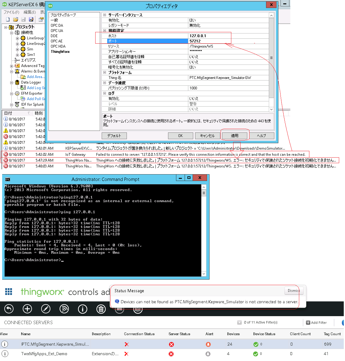Click the パブリッシング下限値 value 1000
This screenshot has height=361, width=345.
point(228,88)
